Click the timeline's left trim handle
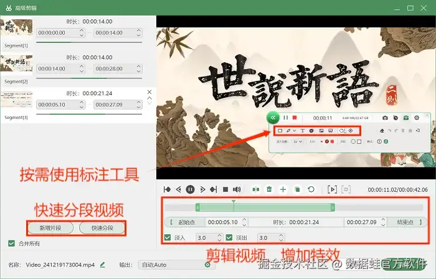 click(197, 207)
